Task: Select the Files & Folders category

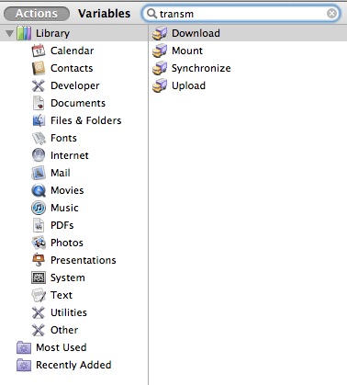Action: (86, 120)
